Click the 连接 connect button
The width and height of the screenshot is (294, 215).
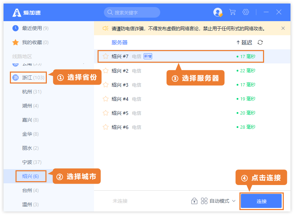[261, 201]
